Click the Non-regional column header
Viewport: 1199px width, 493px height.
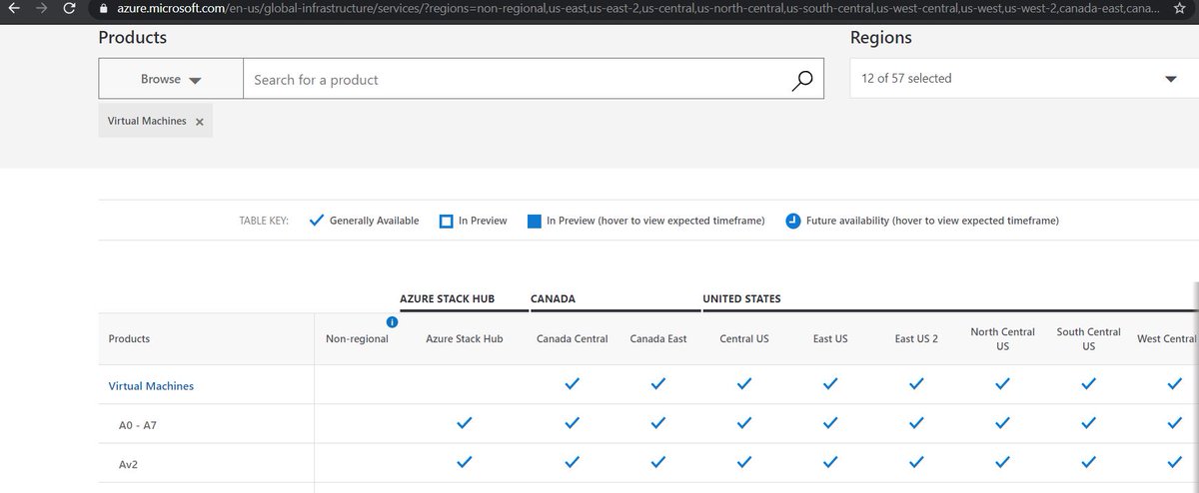357,339
